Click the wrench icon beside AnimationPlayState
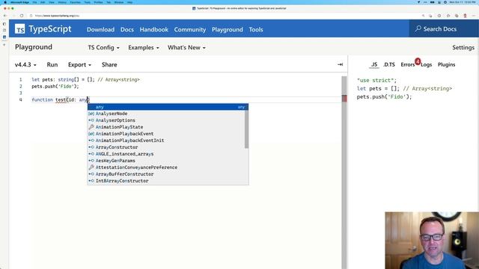The height and width of the screenshot is (269, 479). pyautogui.click(x=91, y=127)
